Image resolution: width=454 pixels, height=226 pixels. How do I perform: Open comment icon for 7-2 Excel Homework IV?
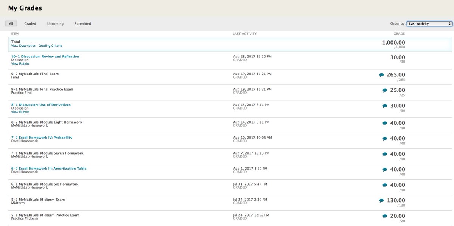tap(385, 139)
